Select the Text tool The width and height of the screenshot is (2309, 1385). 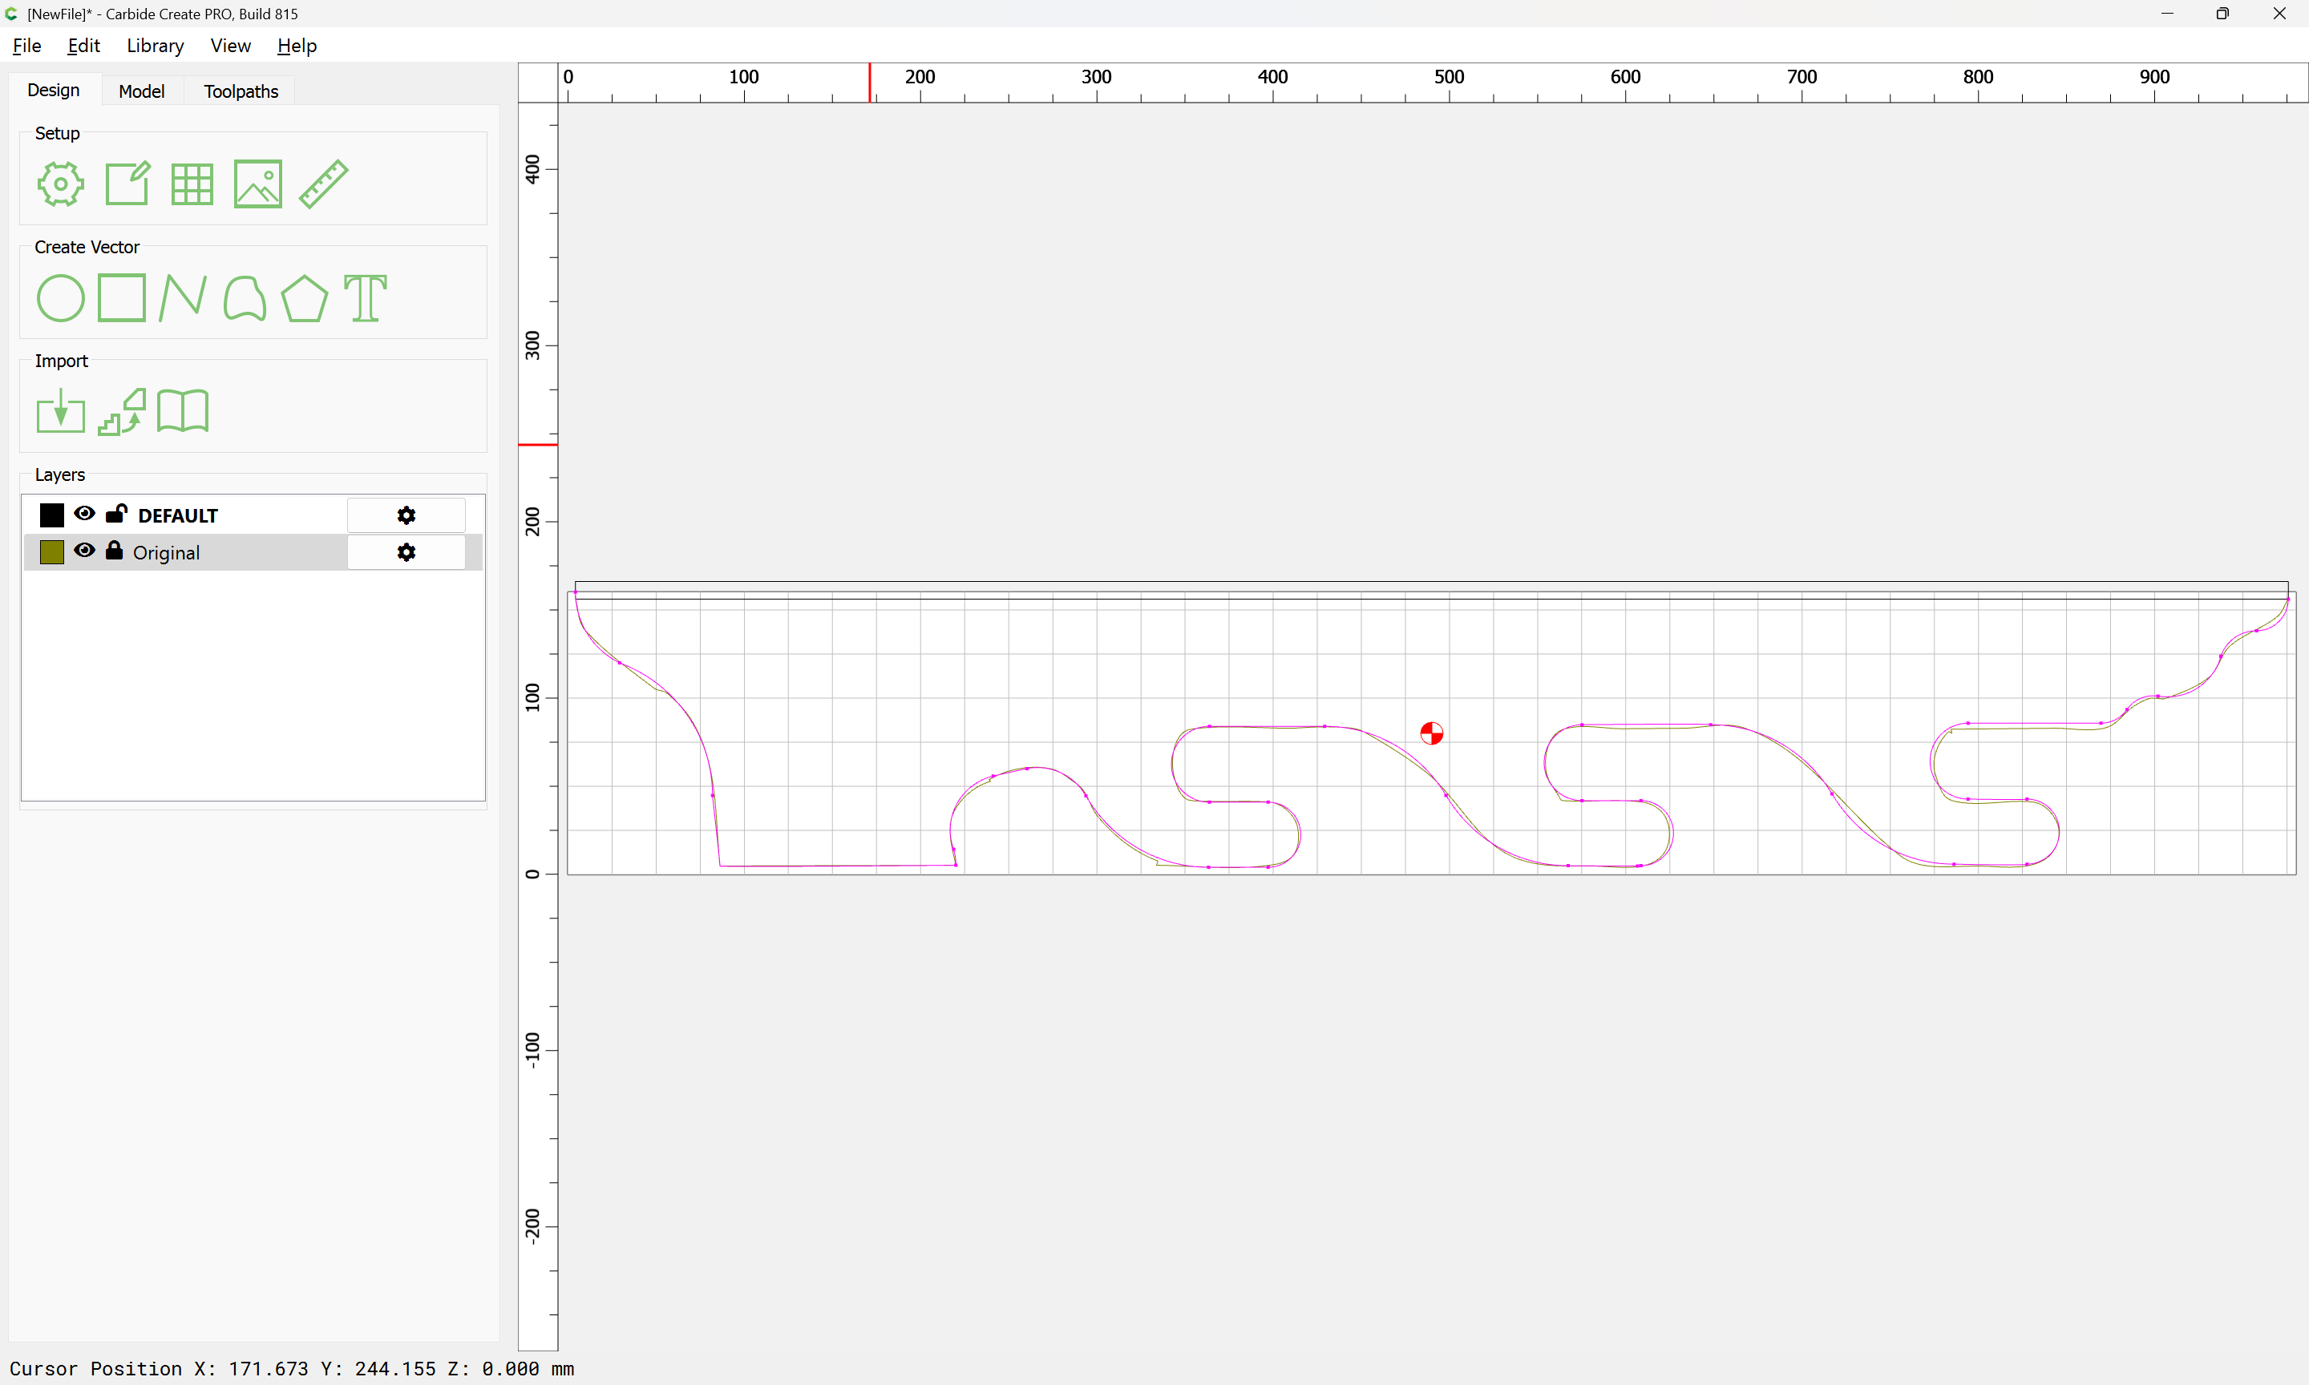point(365,299)
